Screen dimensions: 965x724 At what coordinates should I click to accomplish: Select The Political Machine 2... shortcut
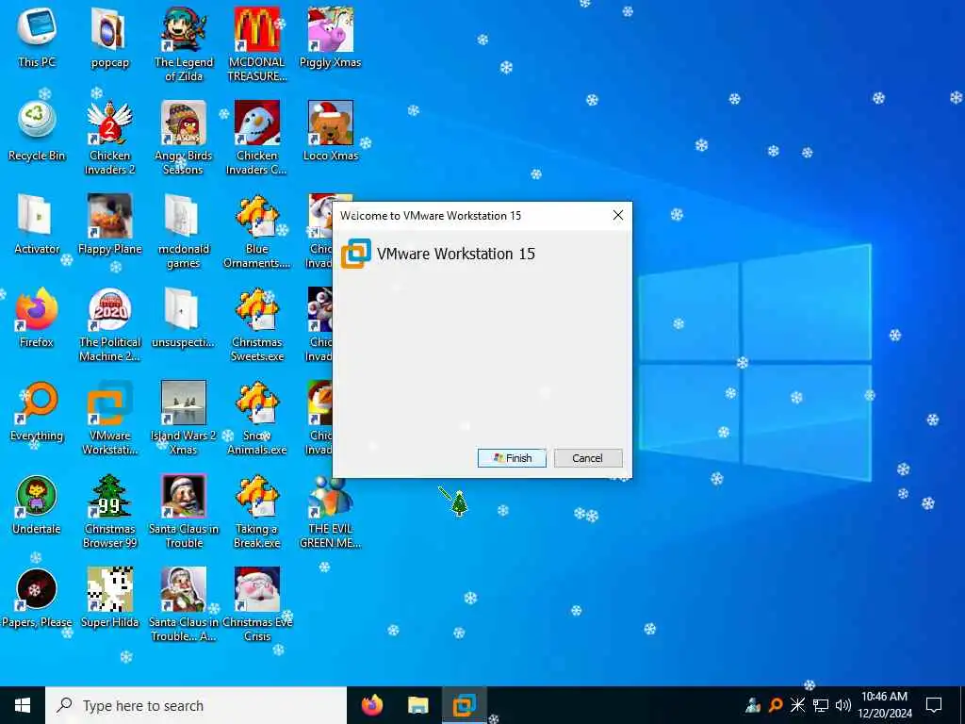[x=109, y=325]
